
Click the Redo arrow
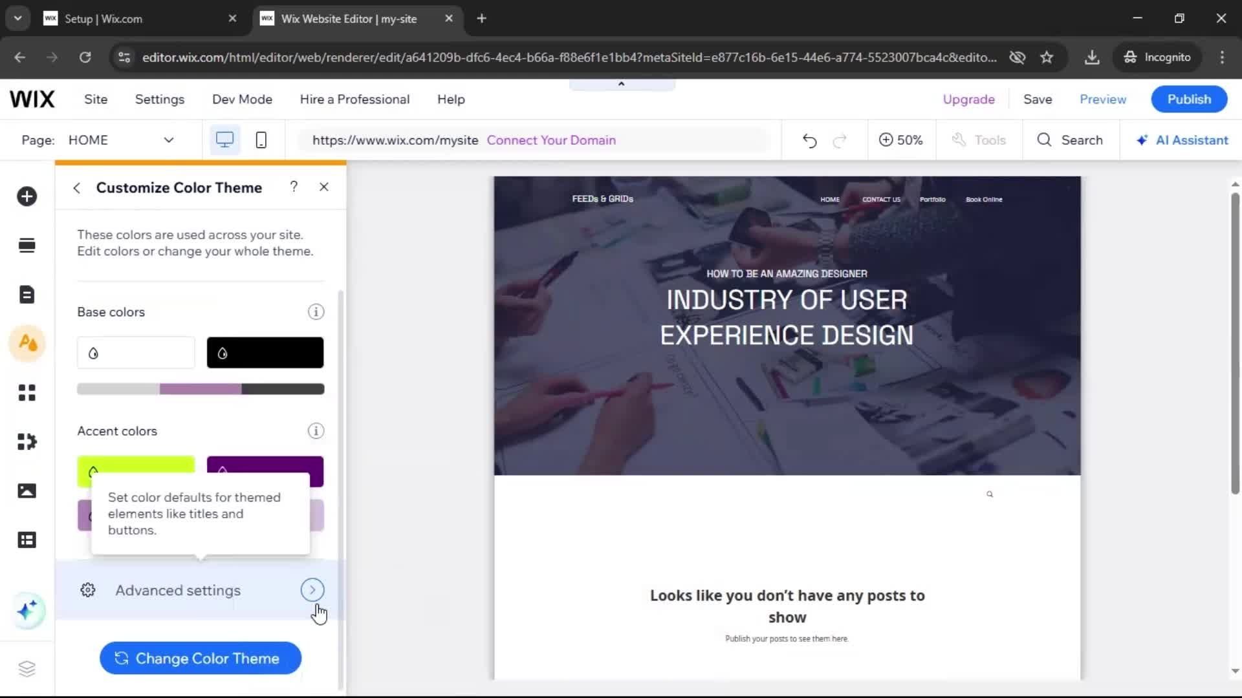840,140
